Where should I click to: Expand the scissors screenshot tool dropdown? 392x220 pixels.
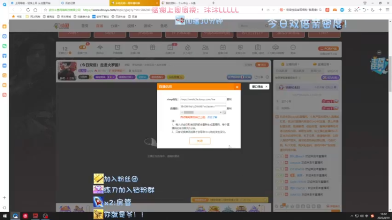click(x=360, y=10)
